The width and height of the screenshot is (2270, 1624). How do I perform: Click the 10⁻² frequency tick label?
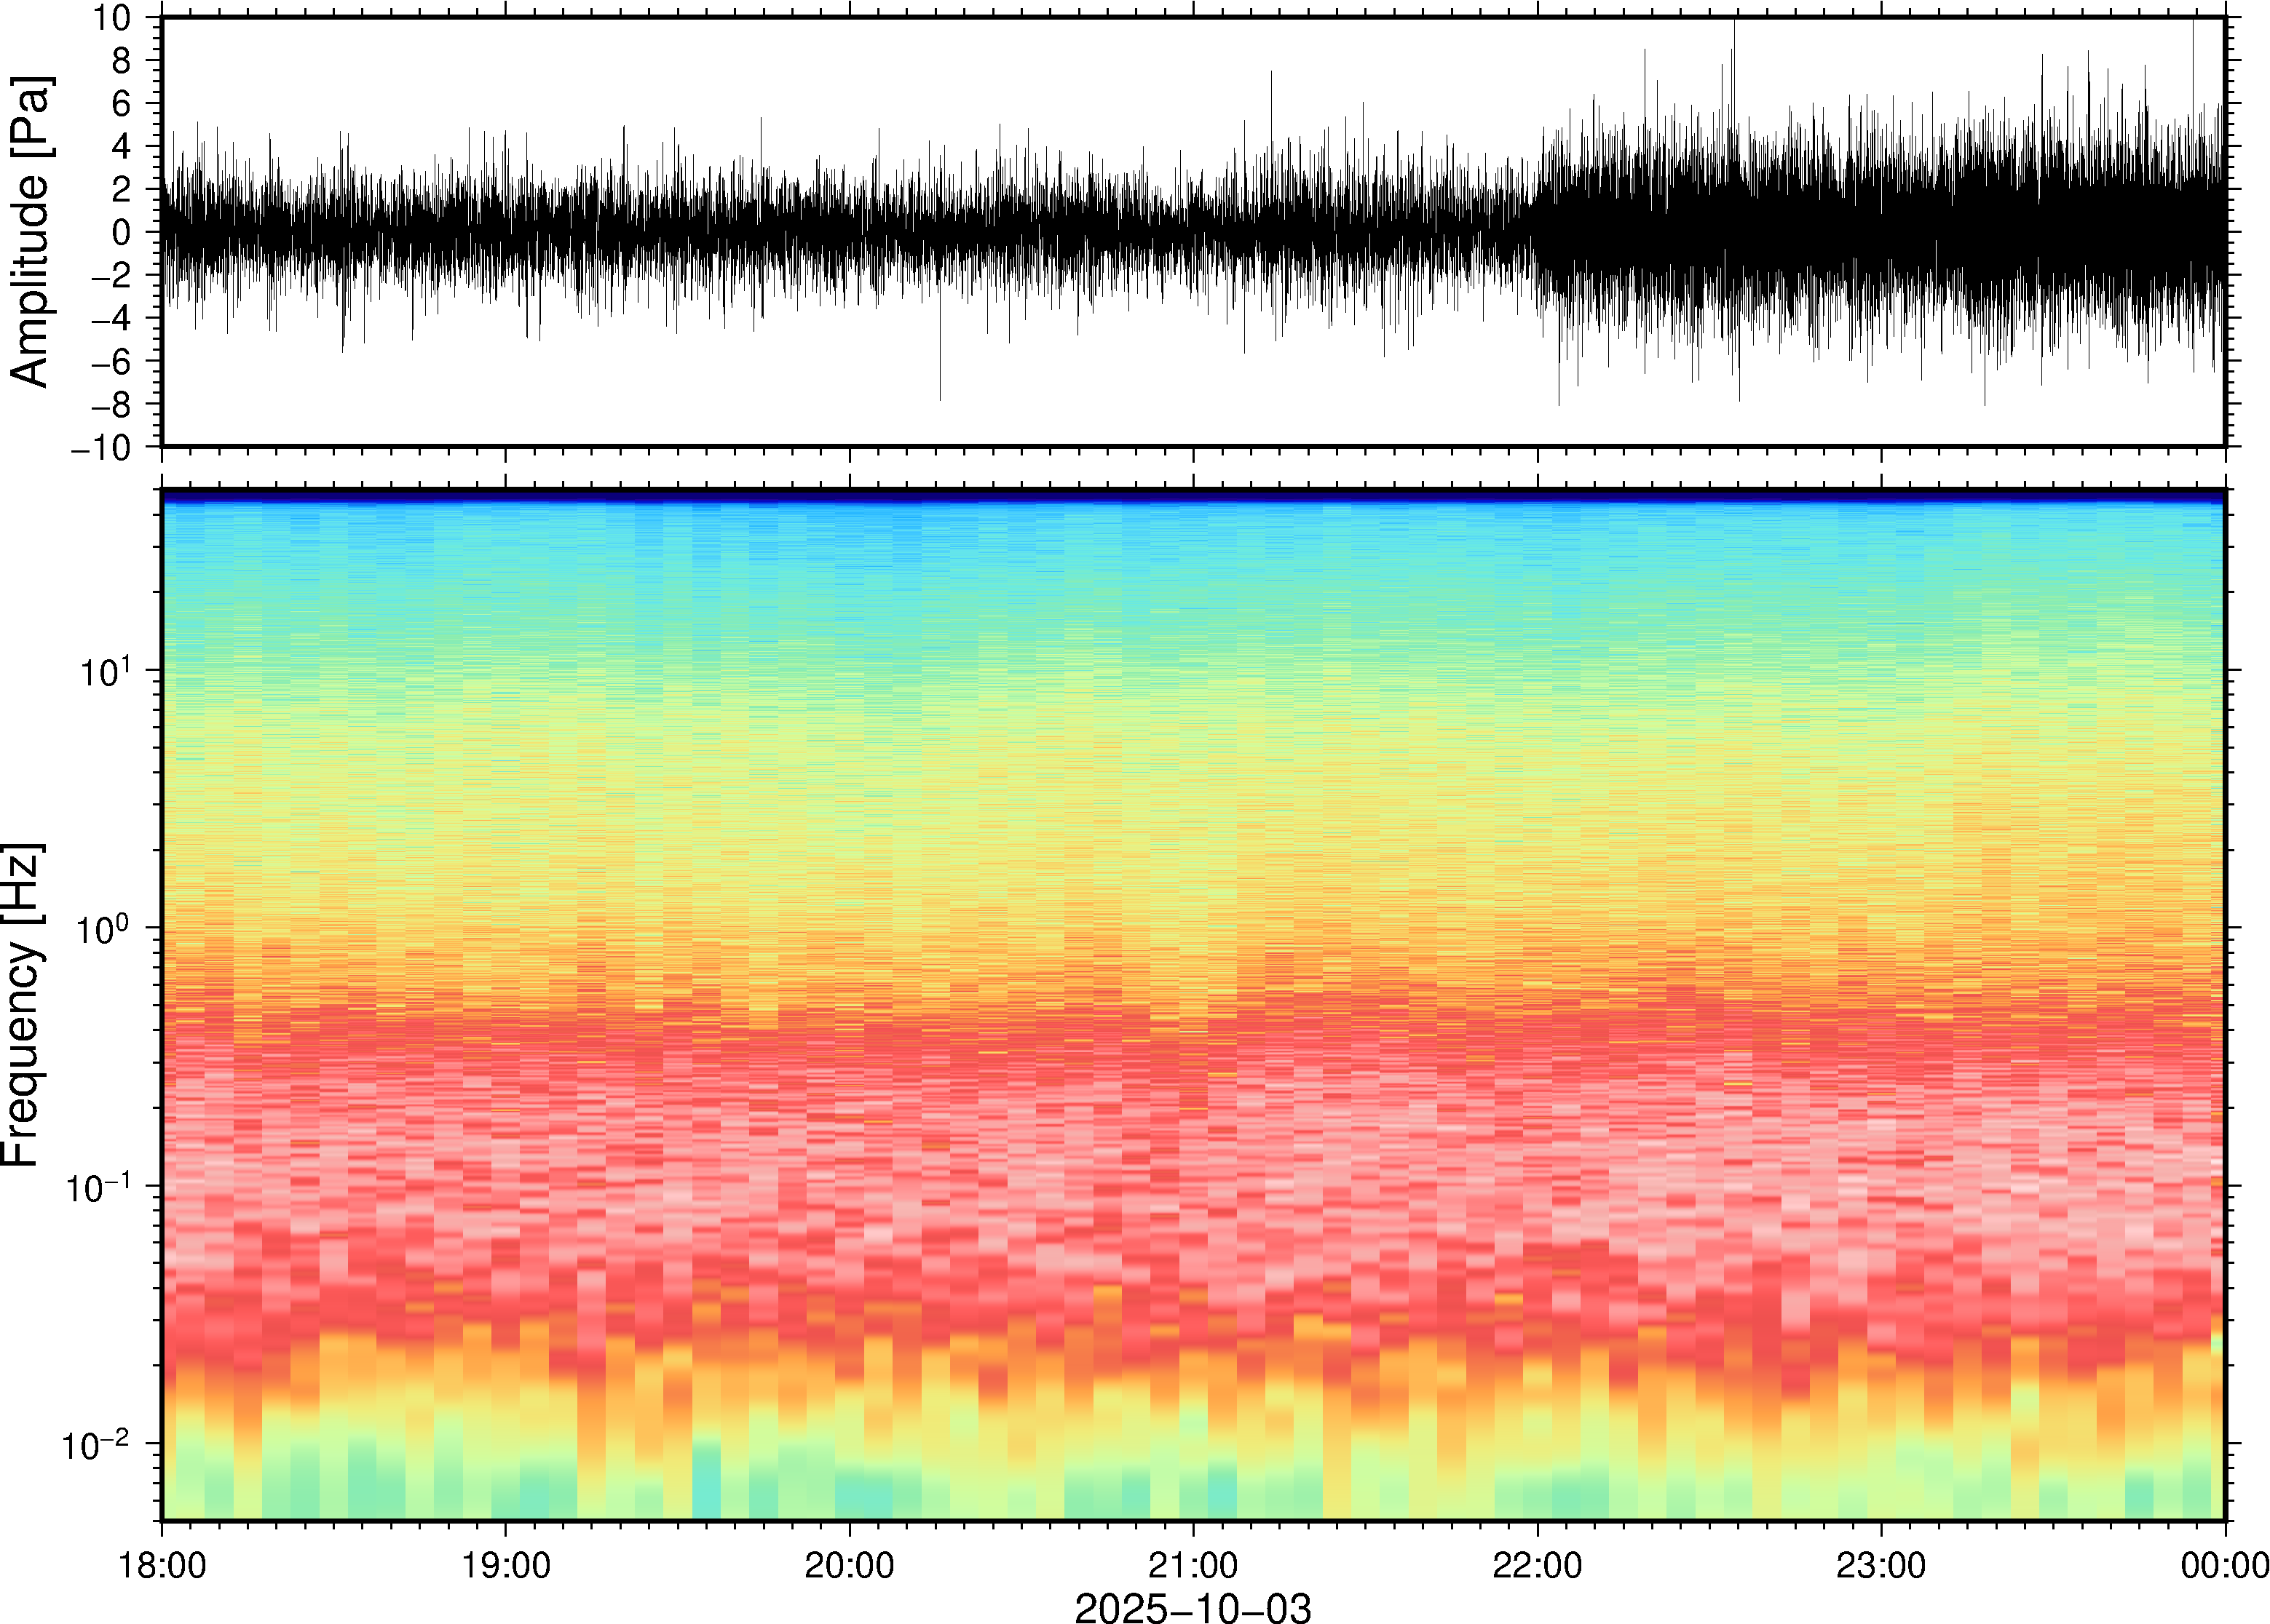pyautogui.click(x=97, y=1445)
